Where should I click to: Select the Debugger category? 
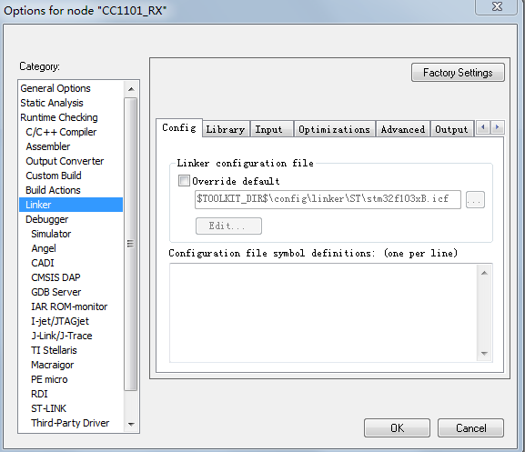pos(47,219)
